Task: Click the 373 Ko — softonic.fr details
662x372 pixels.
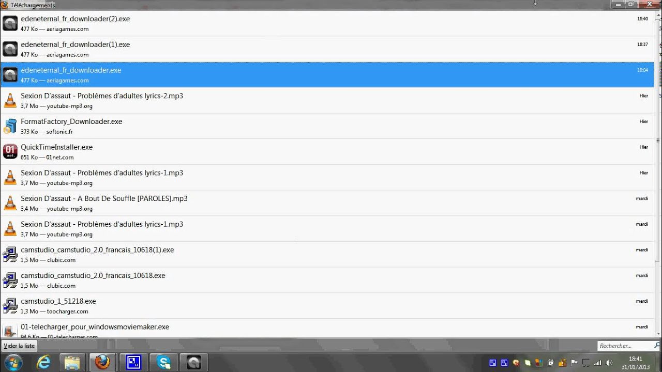Action: click(x=47, y=132)
